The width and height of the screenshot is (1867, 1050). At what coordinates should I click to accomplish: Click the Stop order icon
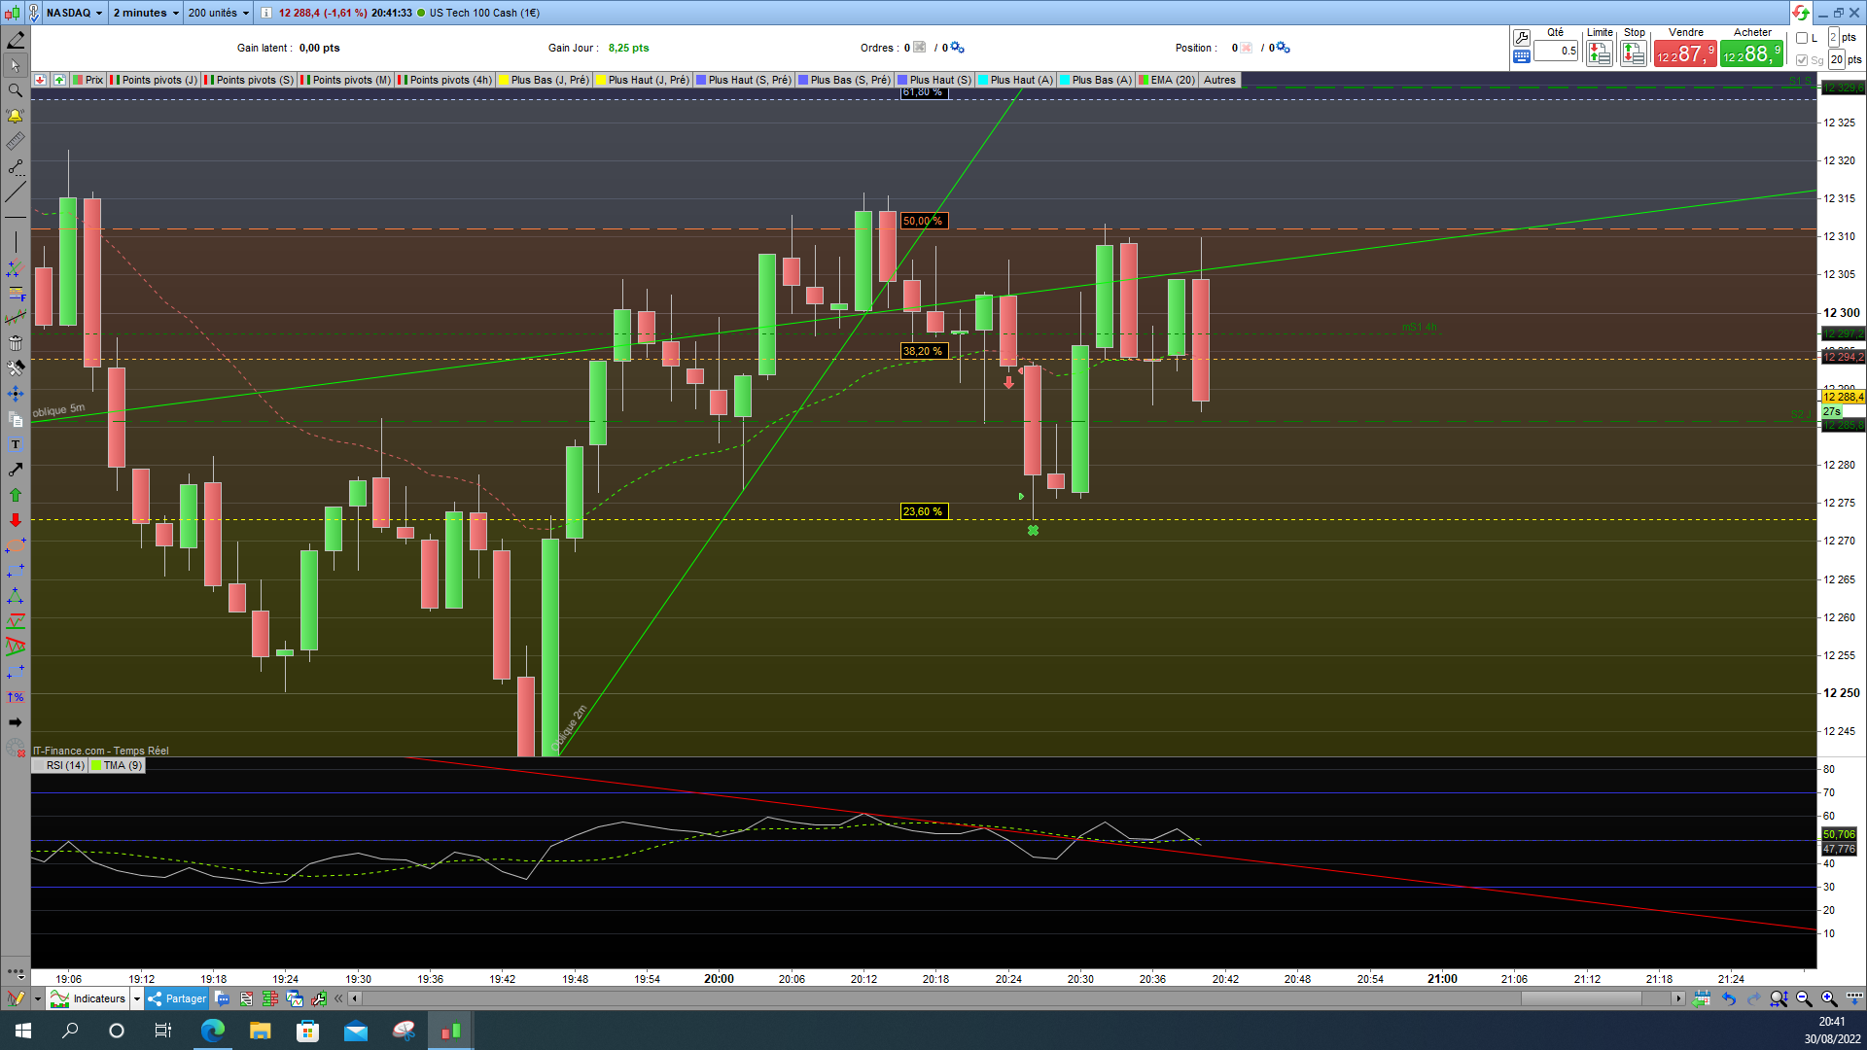(1634, 53)
